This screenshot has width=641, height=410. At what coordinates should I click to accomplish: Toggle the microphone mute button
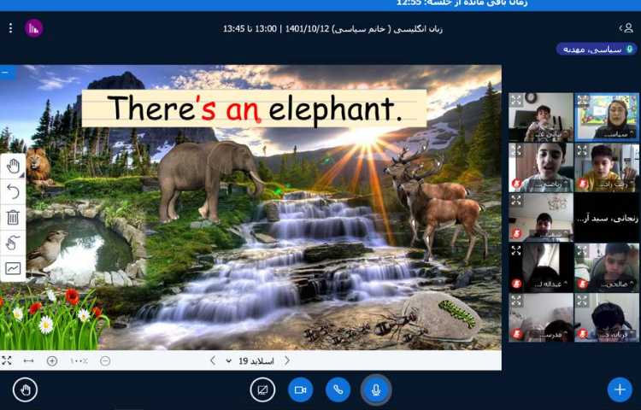tap(375, 389)
